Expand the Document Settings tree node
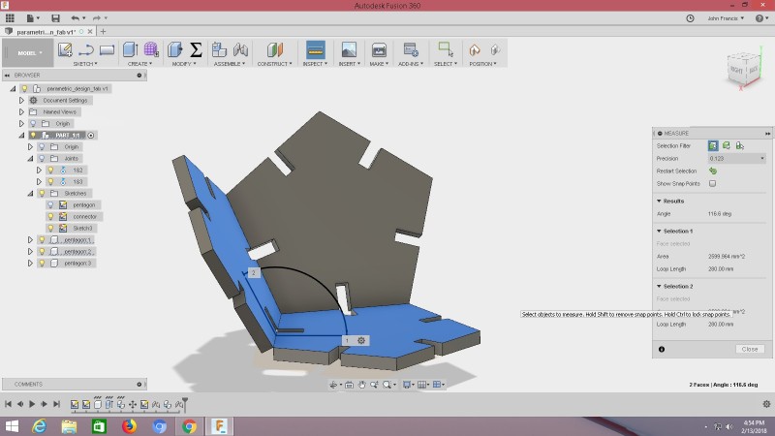This screenshot has height=436, width=775. coord(21,100)
